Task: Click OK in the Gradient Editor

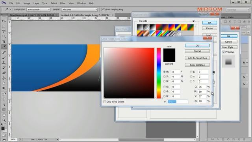Action: [x=209, y=23]
